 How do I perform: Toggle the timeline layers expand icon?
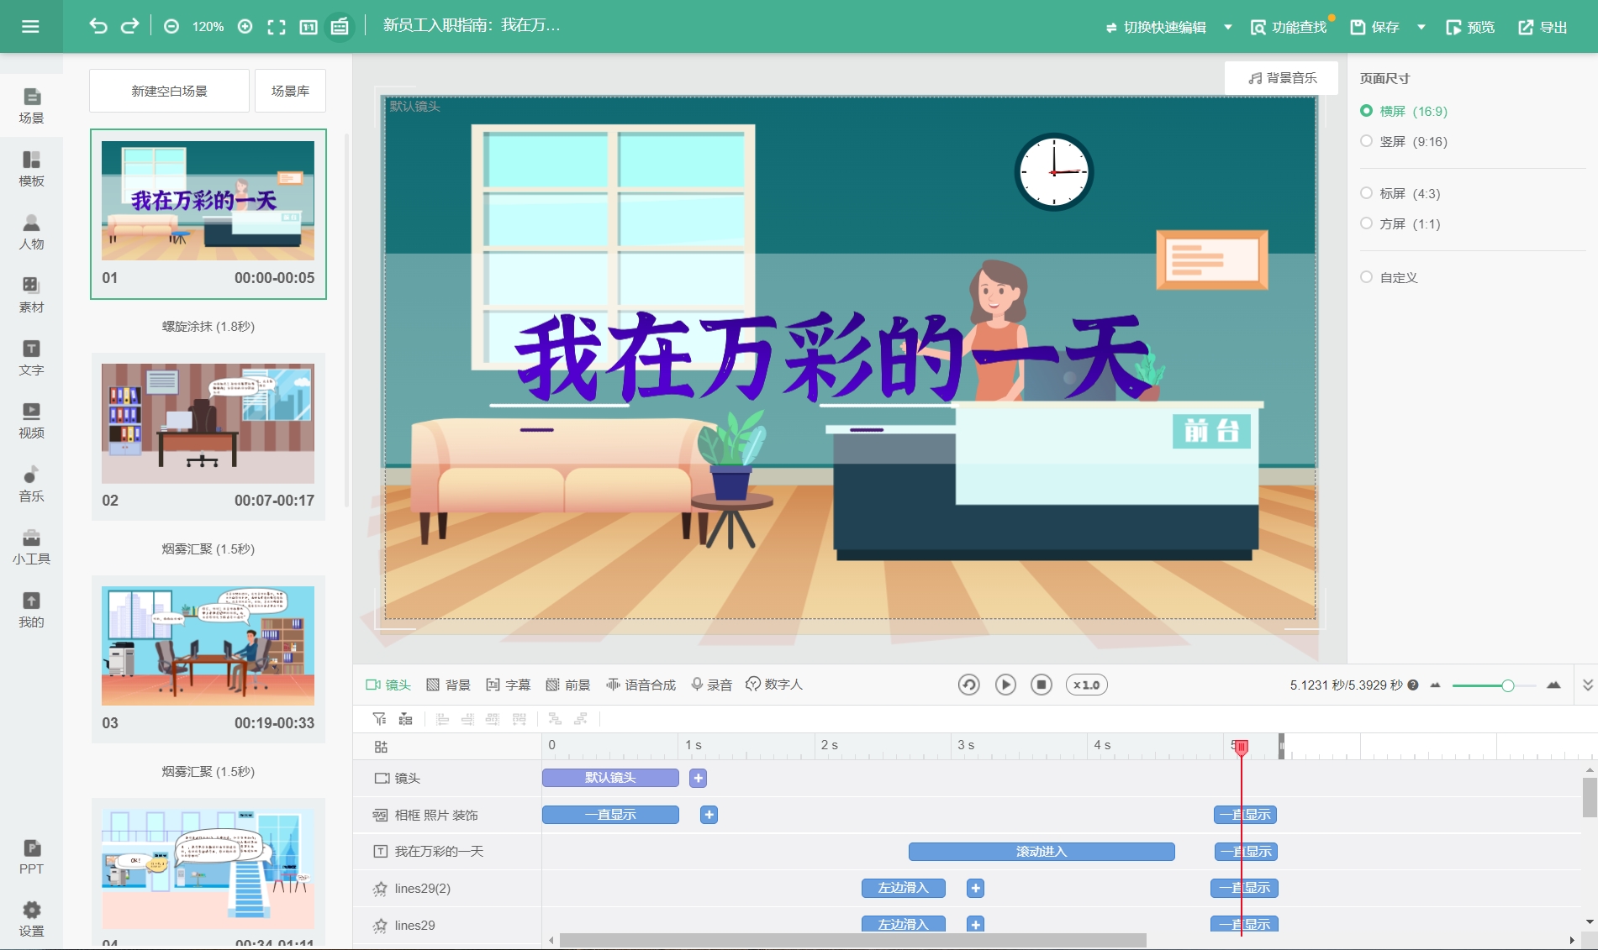point(381,747)
